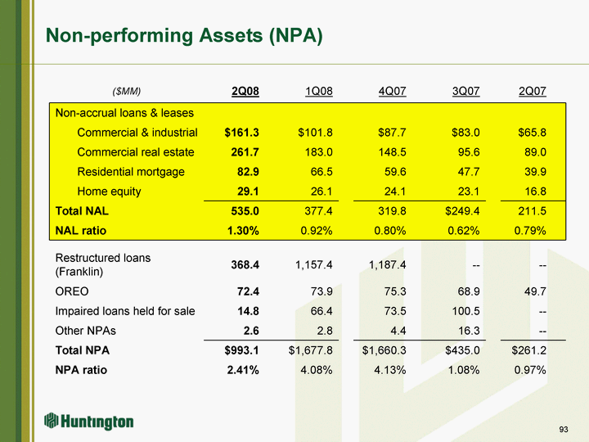This screenshot has height=442, width=589.
Task: Click the ($MM) units label
Action: point(127,90)
